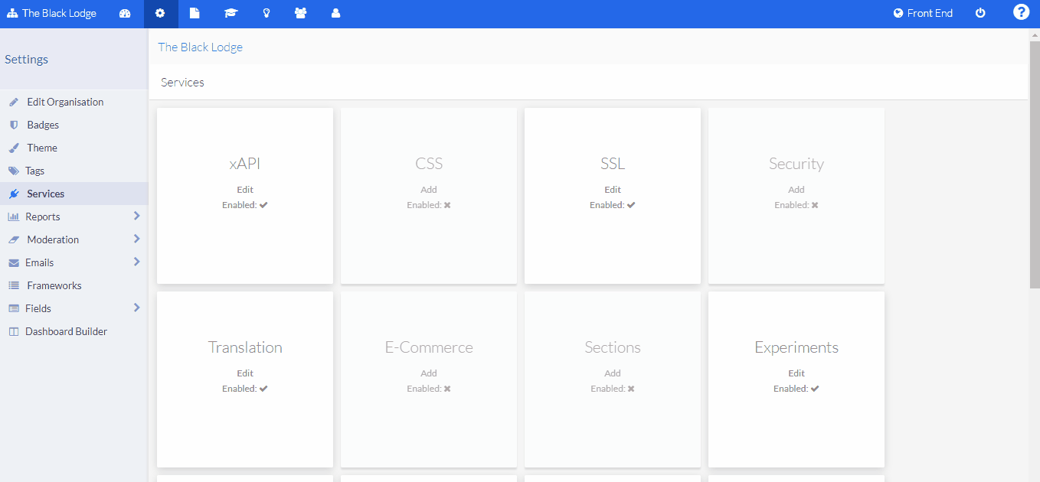Click Edit on the SSL service card
The height and width of the screenshot is (482, 1040).
click(x=612, y=189)
